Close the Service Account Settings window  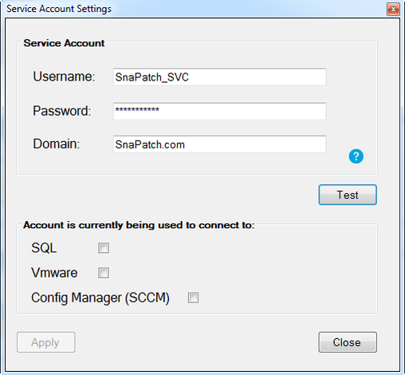click(x=393, y=10)
